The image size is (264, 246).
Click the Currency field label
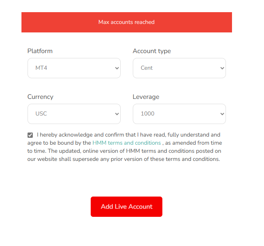click(40, 97)
